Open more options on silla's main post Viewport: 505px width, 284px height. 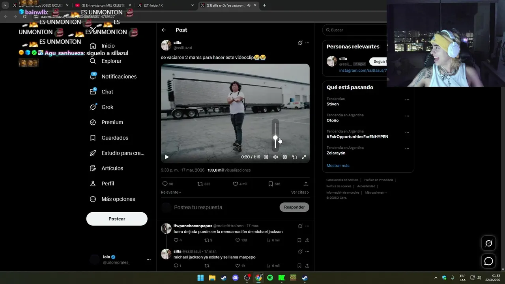(307, 43)
